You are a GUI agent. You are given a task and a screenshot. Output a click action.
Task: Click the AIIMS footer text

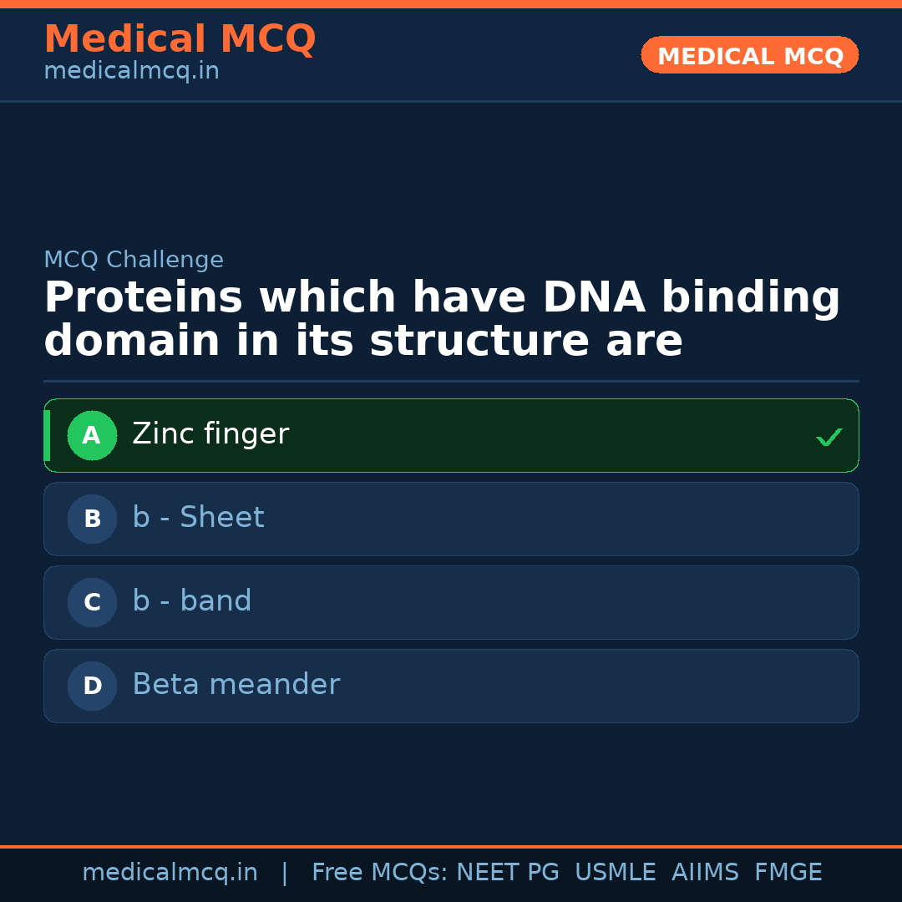tap(705, 873)
